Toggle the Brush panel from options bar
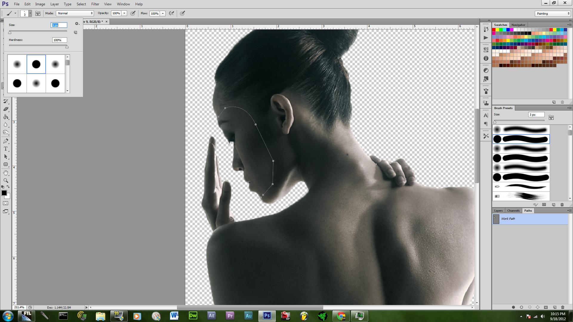Image resolution: width=573 pixels, height=322 pixels. (x=38, y=13)
